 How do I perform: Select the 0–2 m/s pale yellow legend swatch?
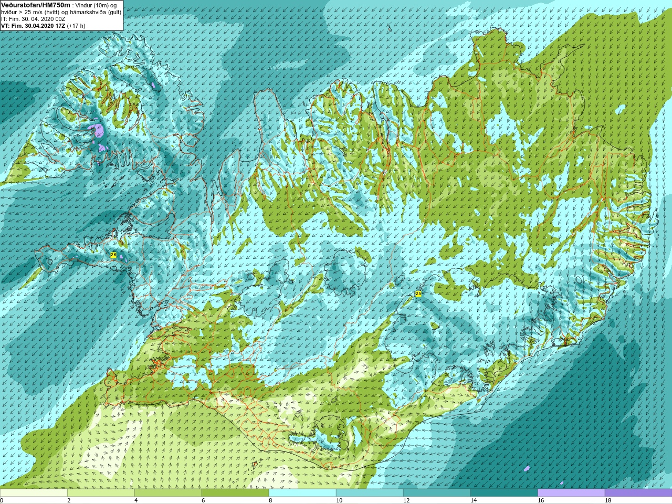click(x=34, y=493)
